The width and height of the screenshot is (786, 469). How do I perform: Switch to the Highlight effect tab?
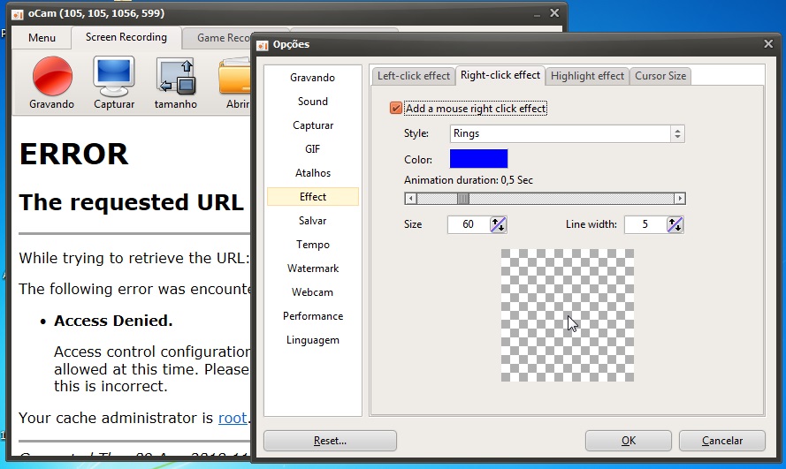[587, 76]
